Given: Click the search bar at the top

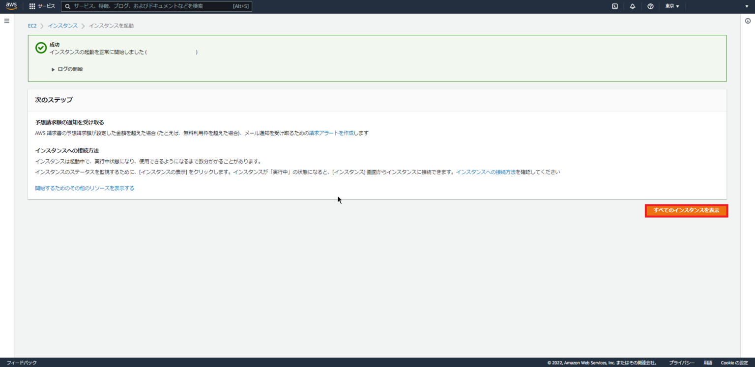Looking at the screenshot, I should [x=157, y=6].
